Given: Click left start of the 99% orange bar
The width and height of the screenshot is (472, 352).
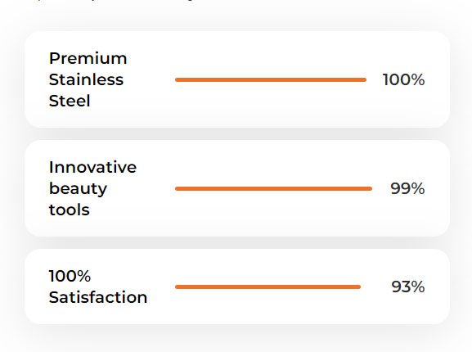Looking at the screenshot, I should [x=178, y=189].
